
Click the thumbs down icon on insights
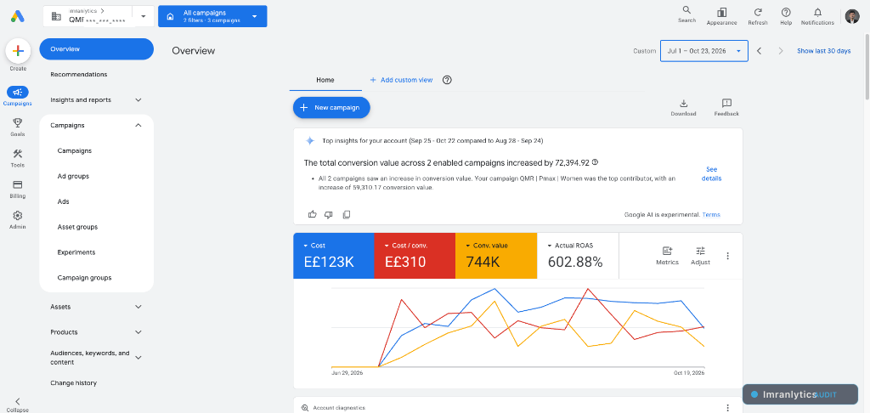pyautogui.click(x=329, y=214)
